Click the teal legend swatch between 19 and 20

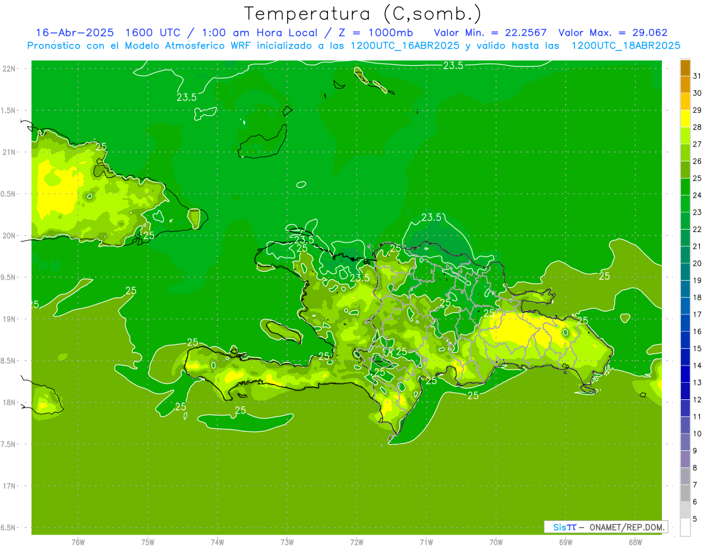pyautogui.click(x=685, y=272)
